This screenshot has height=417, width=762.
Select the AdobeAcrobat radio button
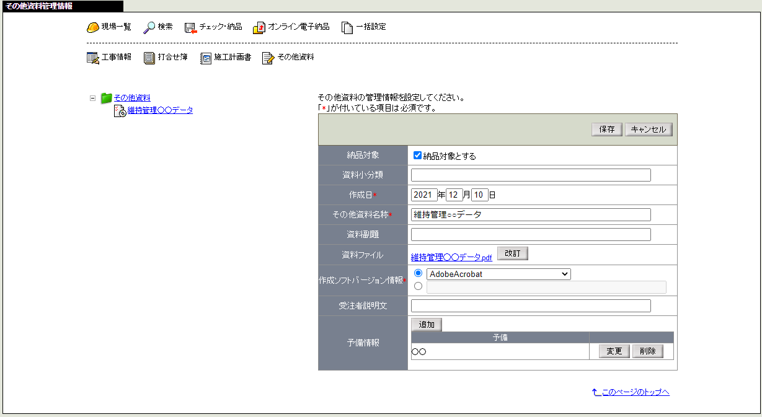418,273
